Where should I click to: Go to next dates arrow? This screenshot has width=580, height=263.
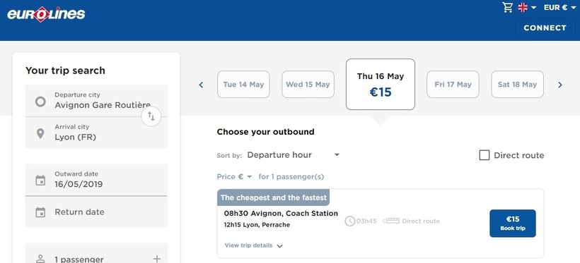(x=560, y=85)
